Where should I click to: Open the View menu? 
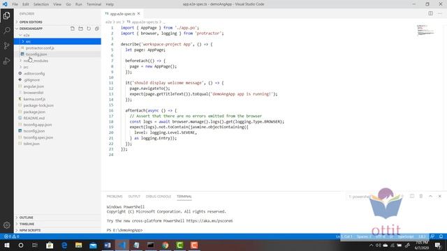[57, 4]
